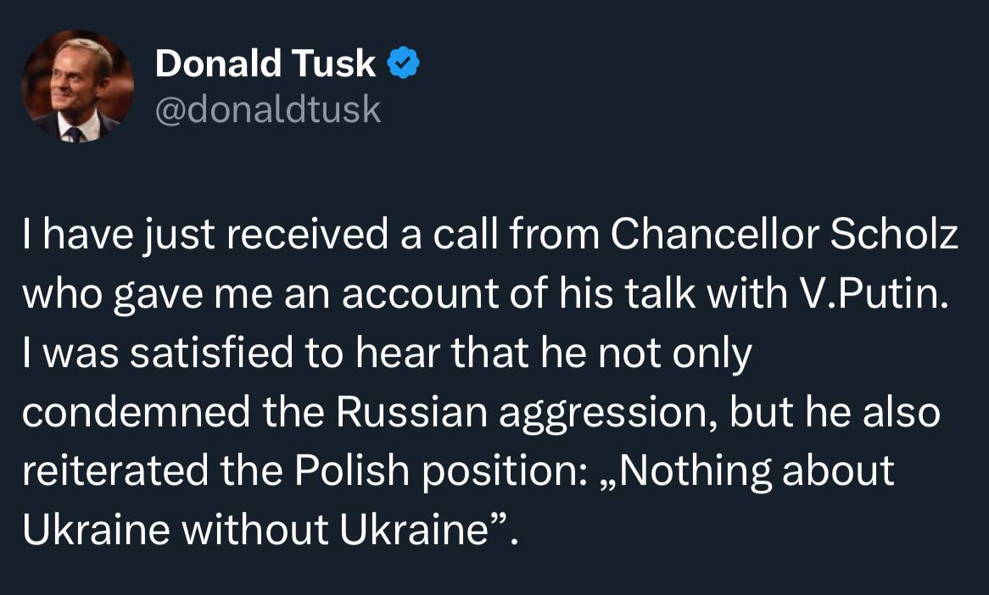Click the word "condemned" in the tweet
The image size is (989, 595).
pos(137,412)
